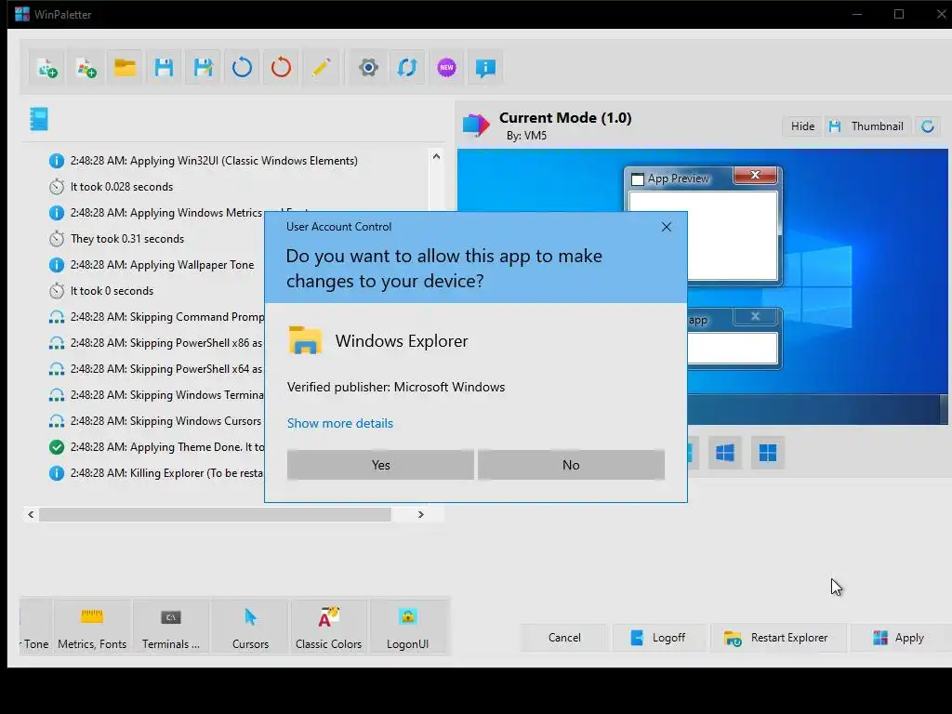
Task: Select Windows 10 logo preview icon
Action: (x=725, y=453)
